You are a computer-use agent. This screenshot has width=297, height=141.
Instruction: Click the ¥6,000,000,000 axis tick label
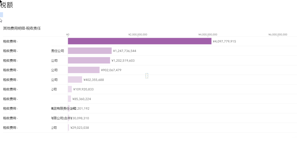pyautogui.click(x=278, y=35)
